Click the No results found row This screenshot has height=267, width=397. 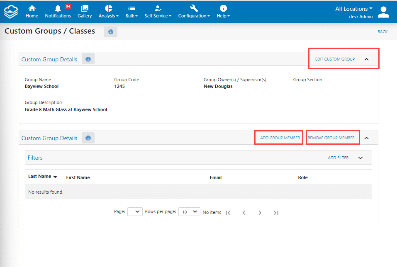pyautogui.click(x=198, y=192)
